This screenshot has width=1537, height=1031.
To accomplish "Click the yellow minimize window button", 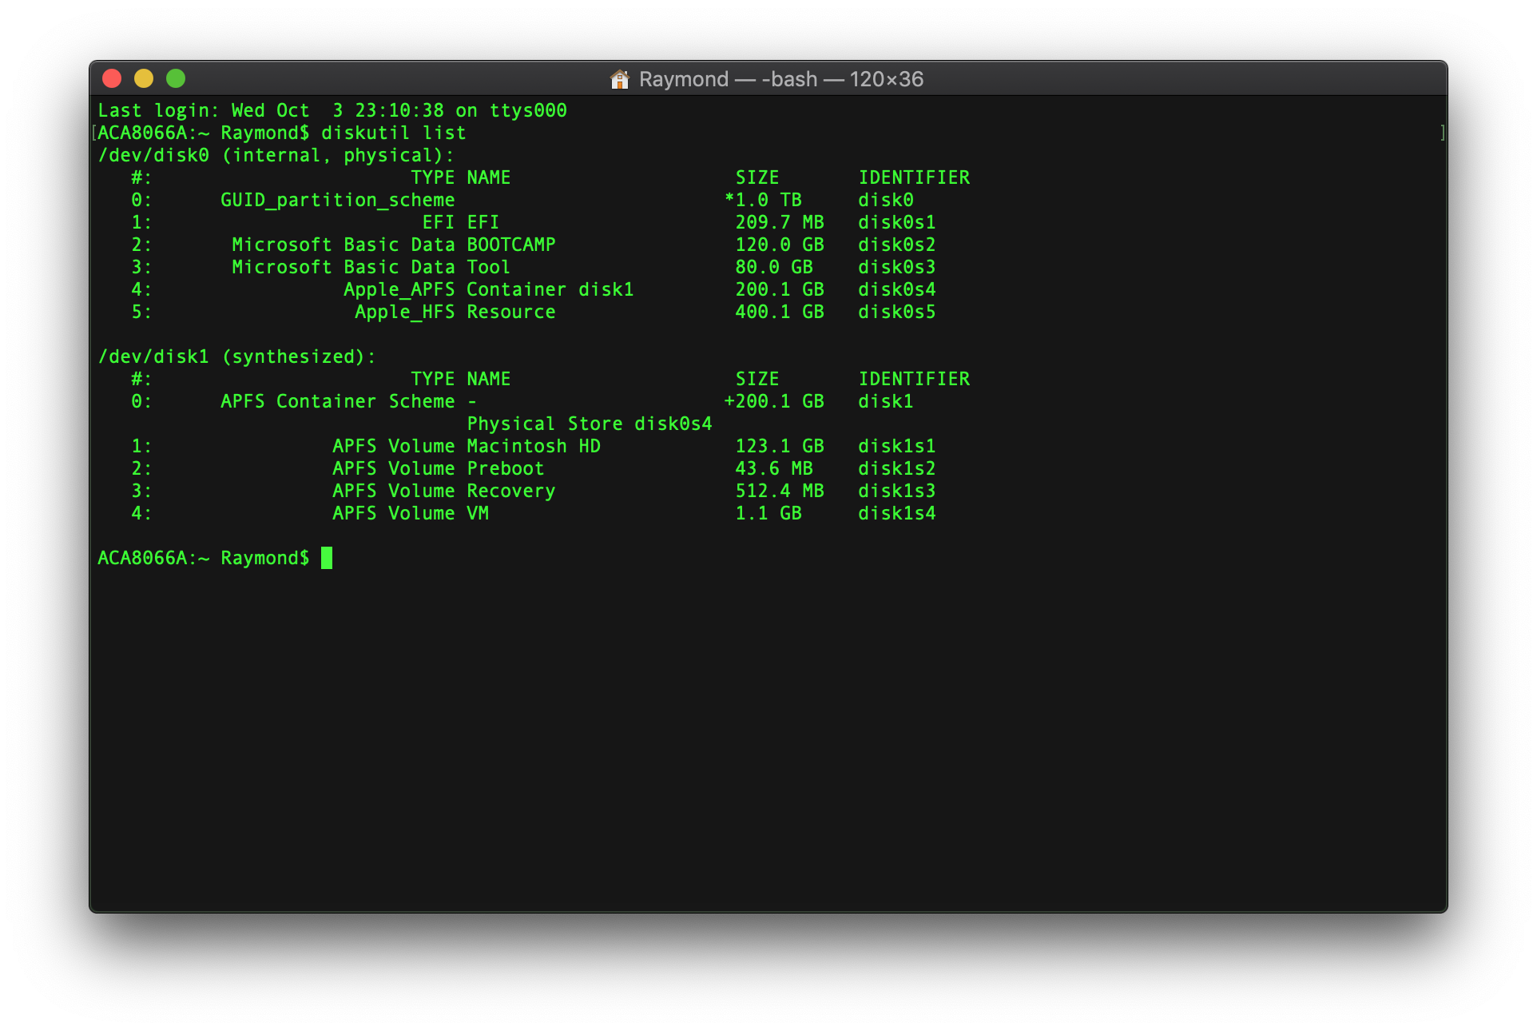I will click(x=144, y=78).
